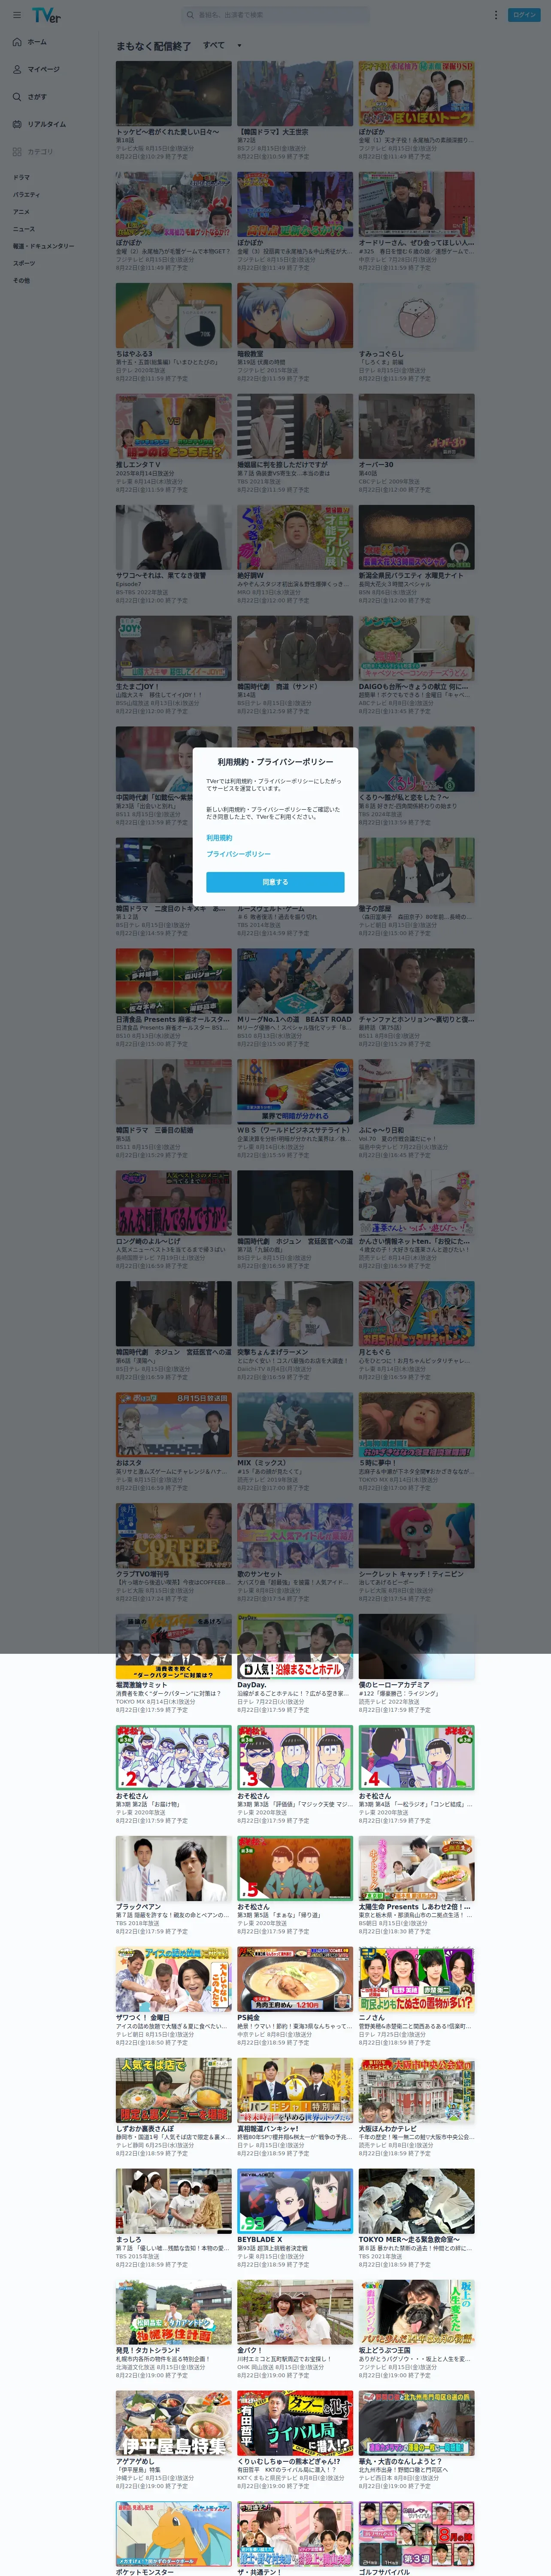Viewport: 551px width, 2576px height.
Task: Open しずおか裏表さんぽ thumbnail
Action: click(x=173, y=2091)
